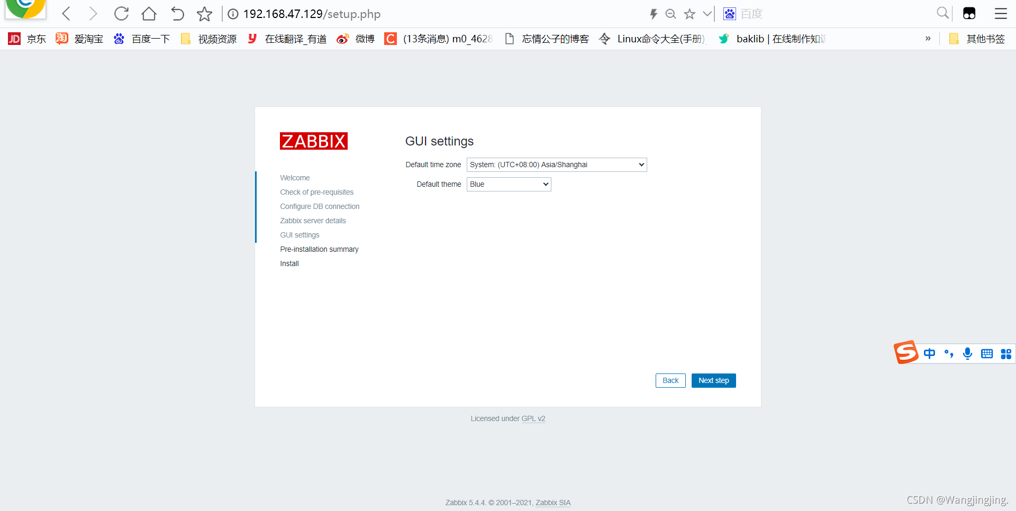Click the search magnifier icon

click(x=942, y=13)
